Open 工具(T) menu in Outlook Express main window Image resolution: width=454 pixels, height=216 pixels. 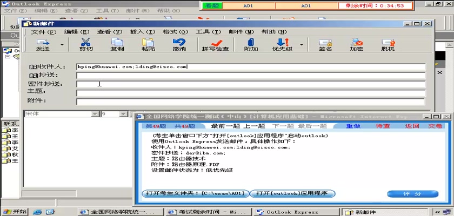tap(107, 11)
